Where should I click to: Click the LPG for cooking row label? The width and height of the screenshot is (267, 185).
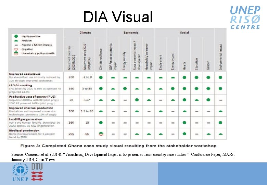[x=21, y=85]
